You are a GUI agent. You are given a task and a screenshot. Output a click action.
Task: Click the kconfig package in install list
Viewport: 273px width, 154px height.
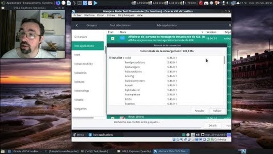coord(129,76)
